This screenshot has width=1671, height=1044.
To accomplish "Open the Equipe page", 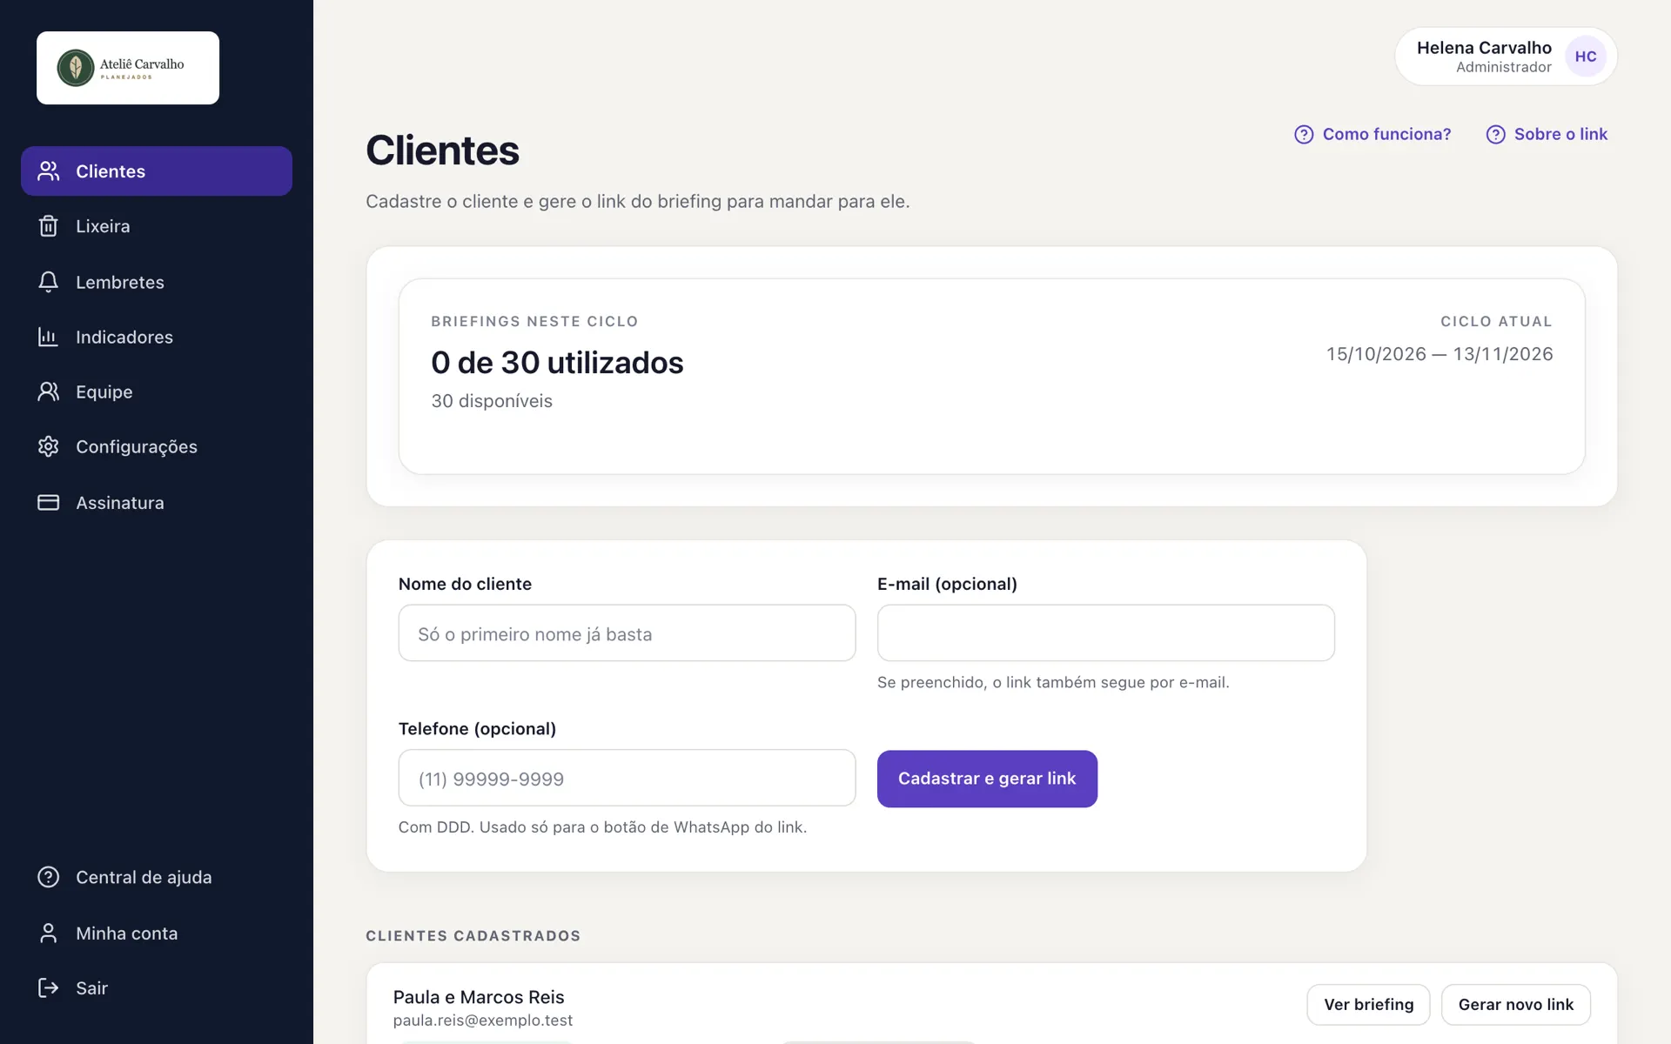I will tap(157, 391).
